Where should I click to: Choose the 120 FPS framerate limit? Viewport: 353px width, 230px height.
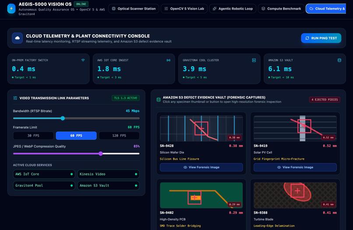(119, 136)
